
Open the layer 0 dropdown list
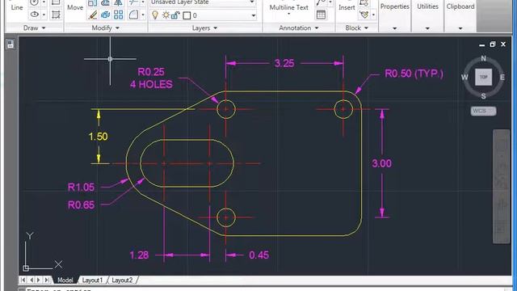point(253,15)
